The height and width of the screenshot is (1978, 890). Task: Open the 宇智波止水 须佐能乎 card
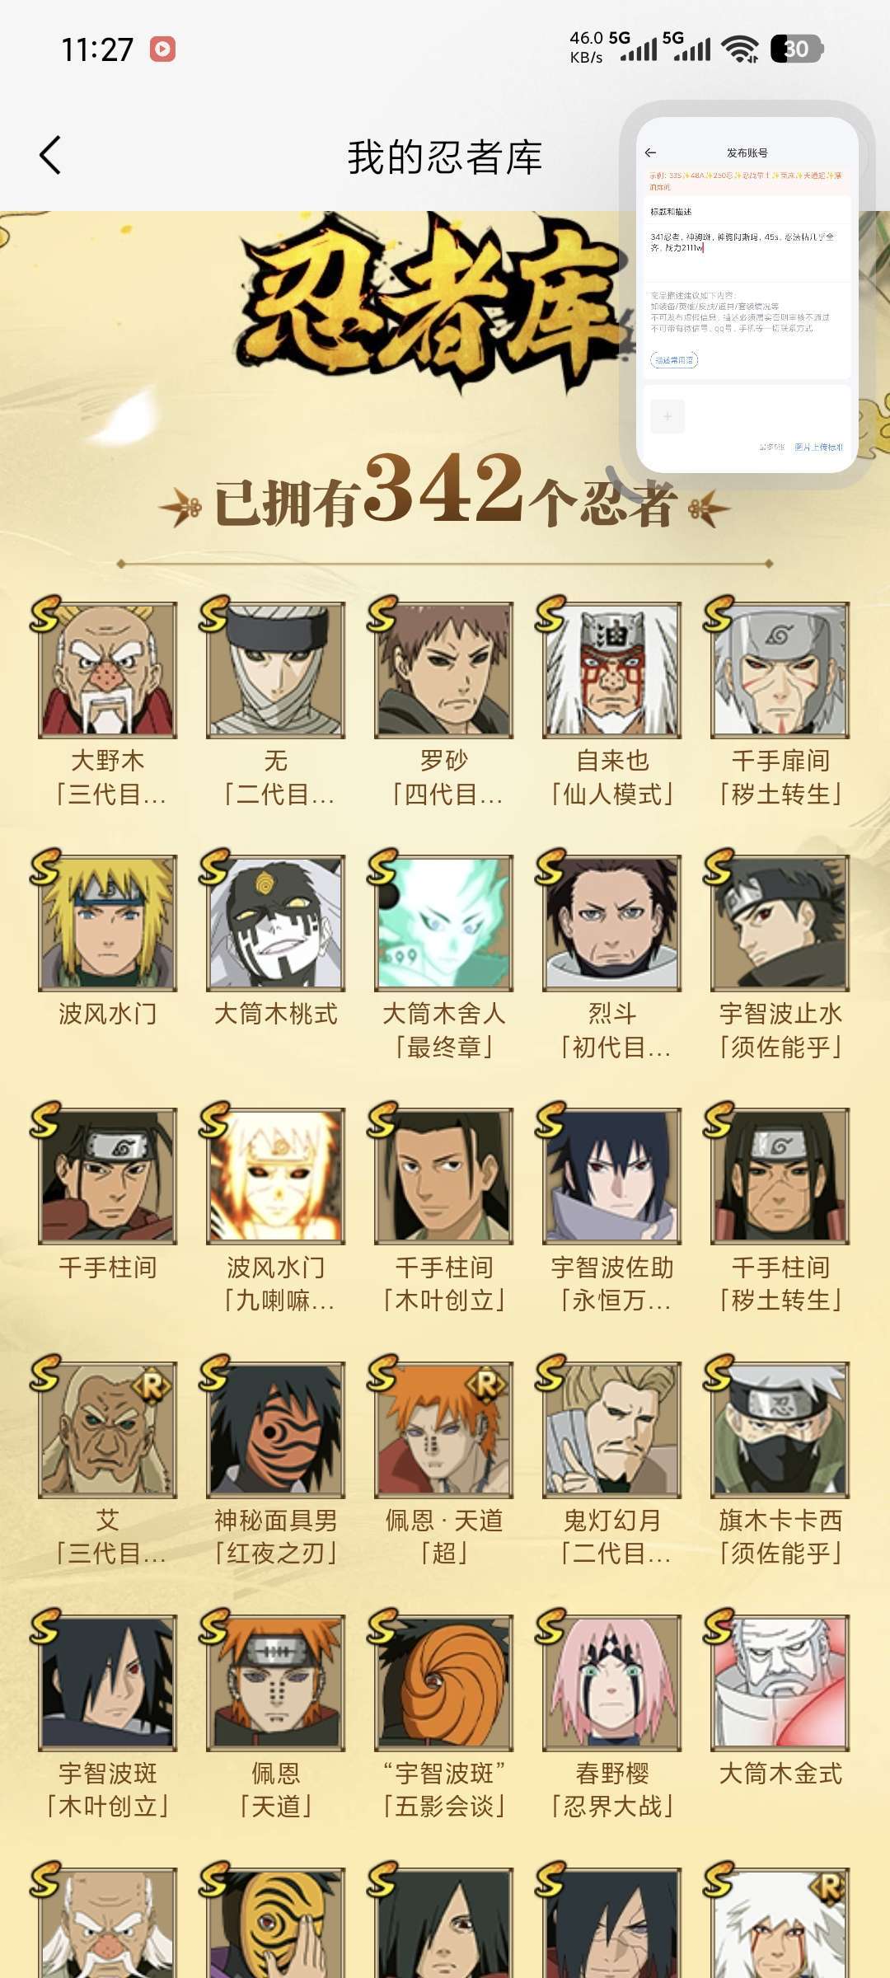pyautogui.click(x=780, y=923)
